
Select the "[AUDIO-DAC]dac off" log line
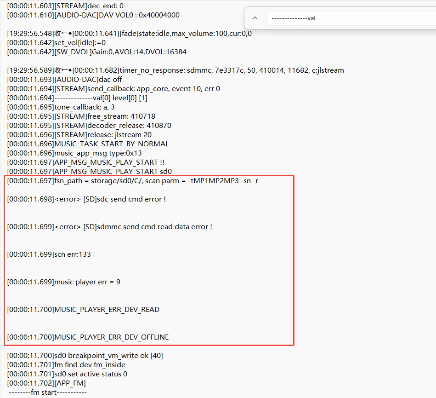pyautogui.click(x=64, y=80)
